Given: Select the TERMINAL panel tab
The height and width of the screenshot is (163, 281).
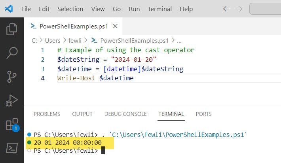Looking at the screenshot, I should [171, 114].
